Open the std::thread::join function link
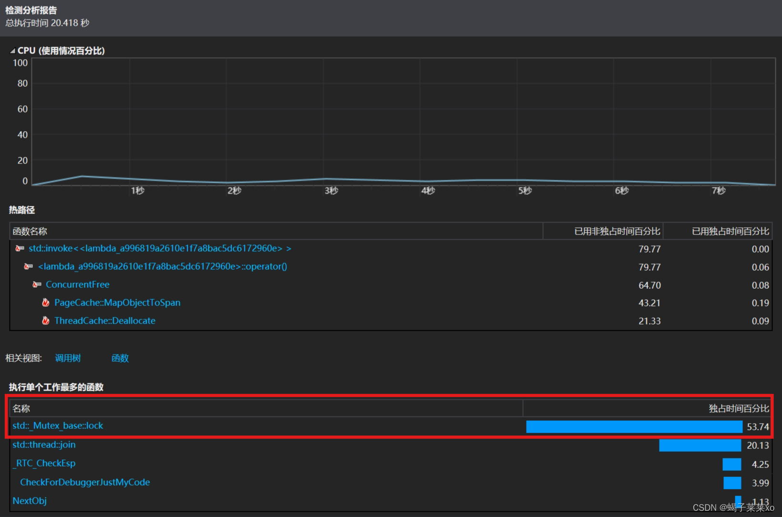 point(44,445)
